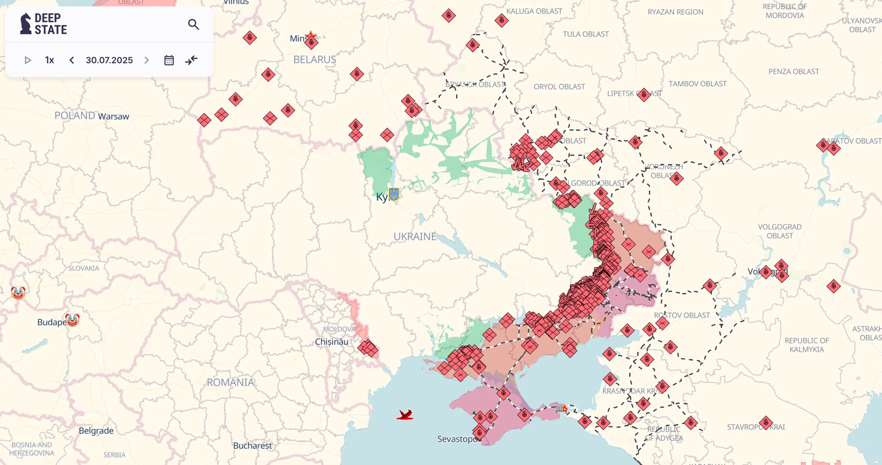Collapse the timeline control panel

pos(191,60)
